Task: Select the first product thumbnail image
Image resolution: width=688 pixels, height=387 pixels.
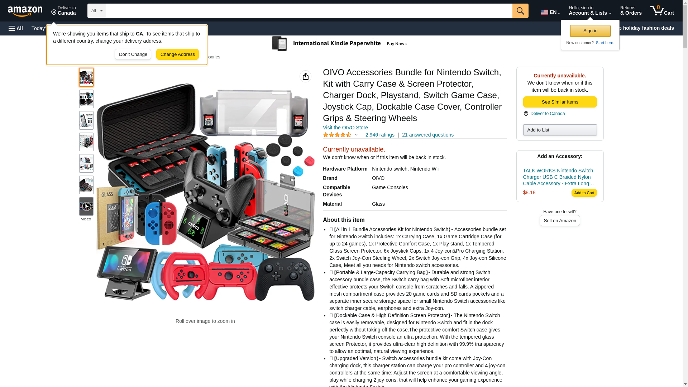Action: pos(86,77)
